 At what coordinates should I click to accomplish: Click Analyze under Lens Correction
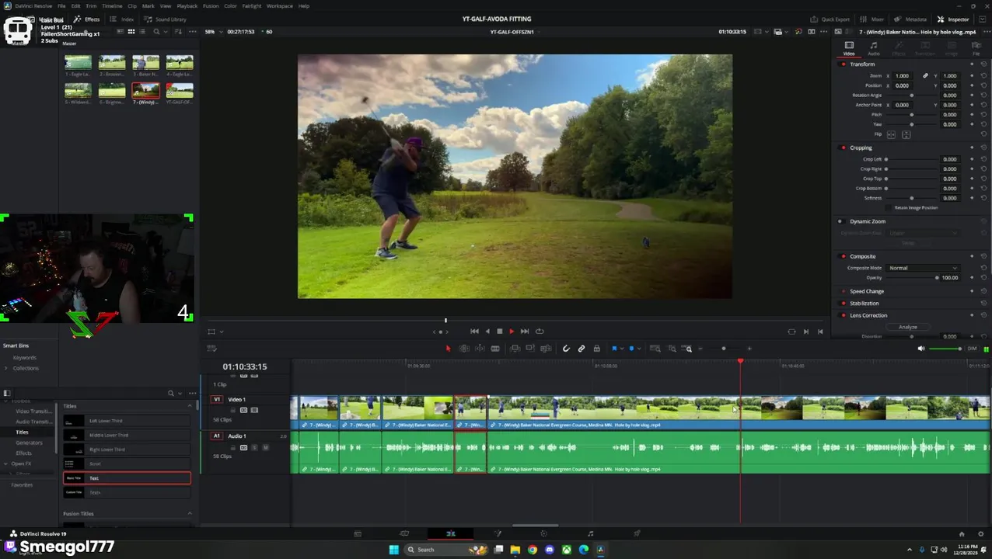click(907, 328)
